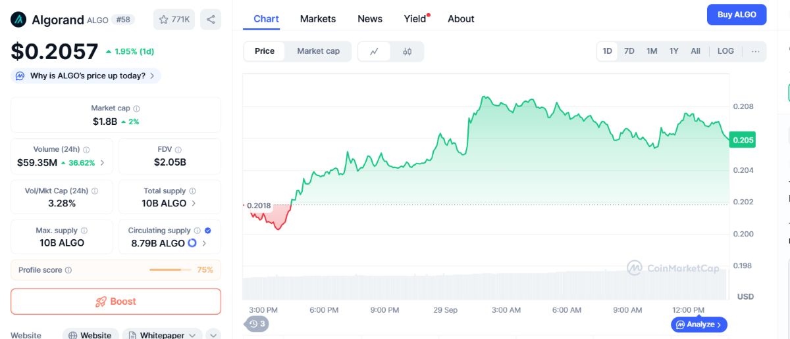The width and height of the screenshot is (790, 339).
Task: Open the chart more options ellipsis
Action: [755, 51]
